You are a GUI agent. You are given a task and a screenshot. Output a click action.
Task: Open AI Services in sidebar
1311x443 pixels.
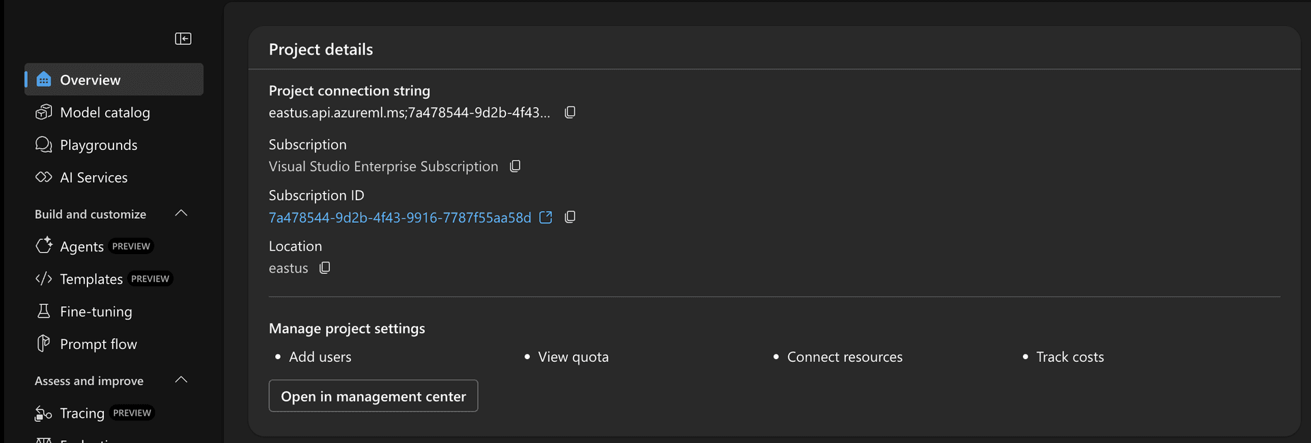(x=94, y=177)
